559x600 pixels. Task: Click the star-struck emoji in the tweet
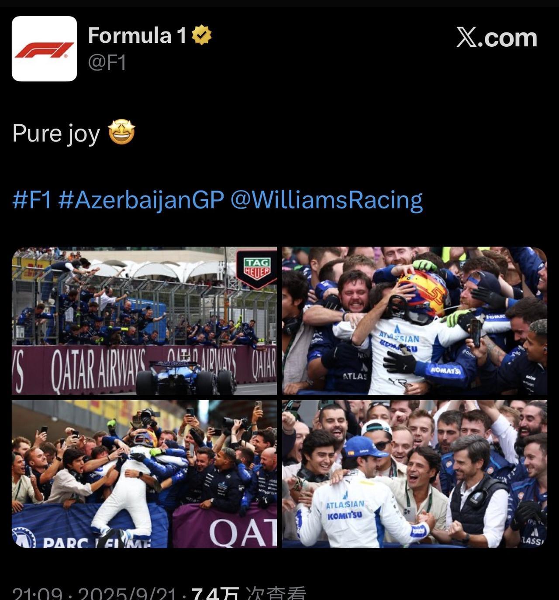tap(121, 133)
